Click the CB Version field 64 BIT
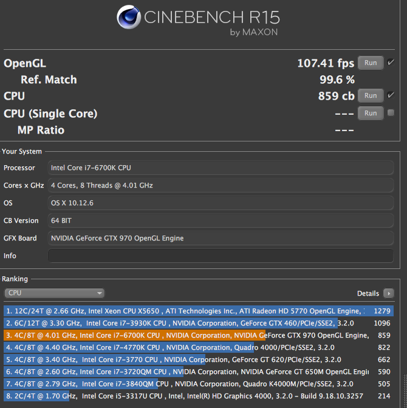This screenshot has width=407, height=408. 221,220
